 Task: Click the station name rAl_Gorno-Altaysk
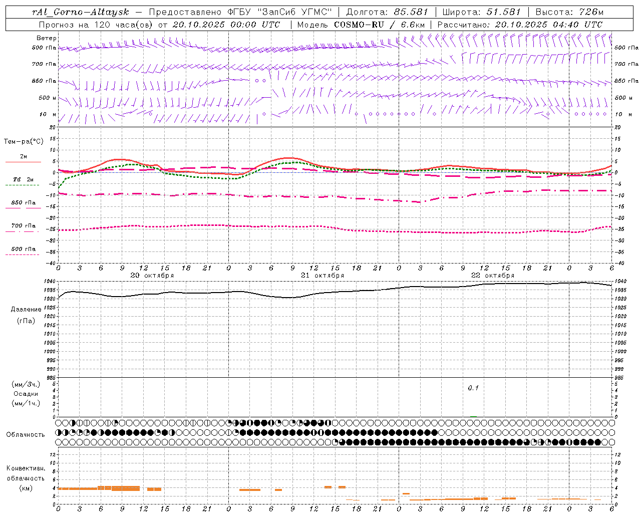pos(81,12)
